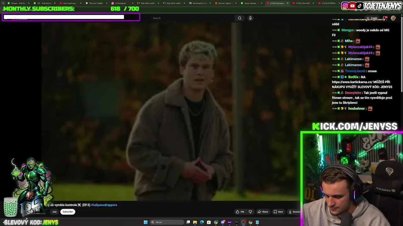Click username Dennyleito in chat

point(353,93)
